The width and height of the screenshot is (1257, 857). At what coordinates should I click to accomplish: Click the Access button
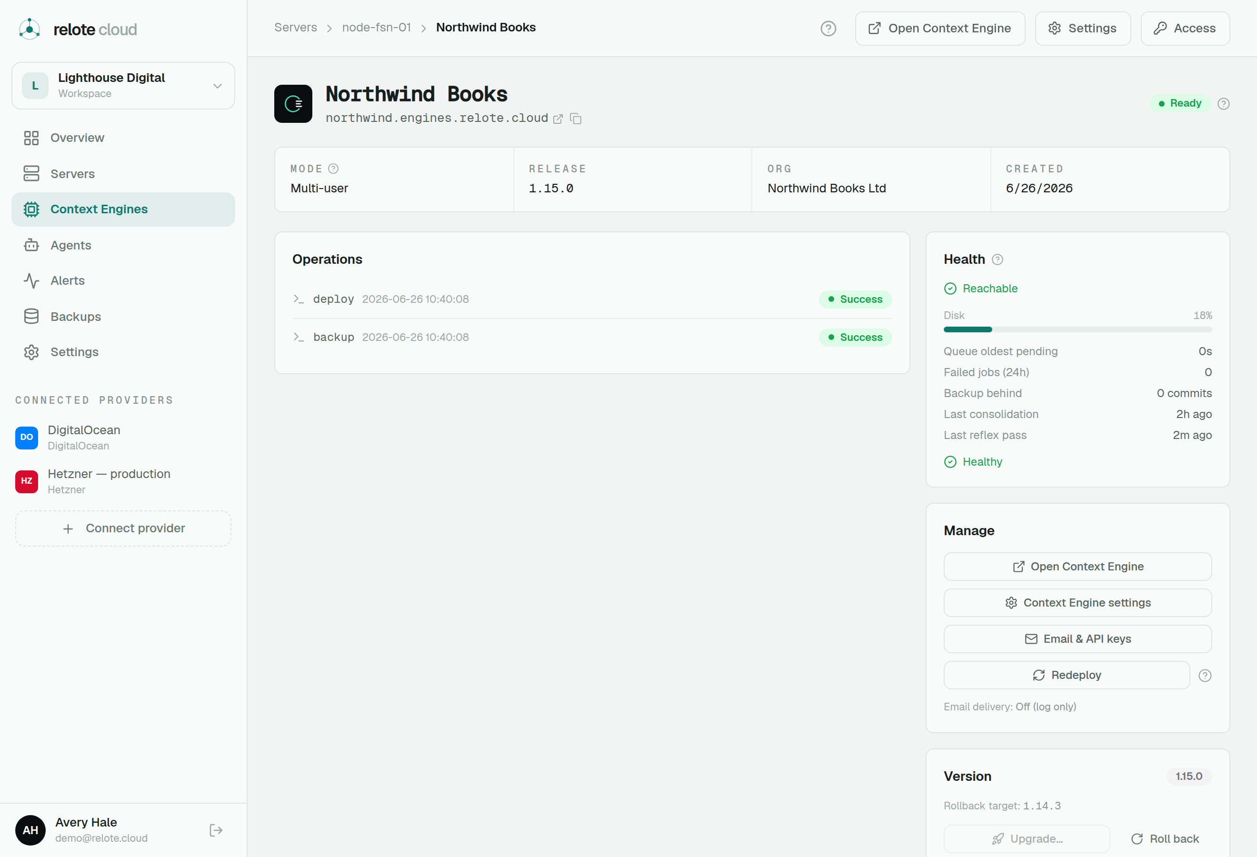click(x=1185, y=29)
